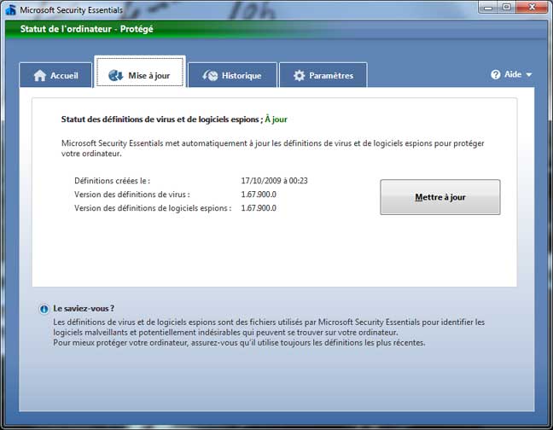
Task: Close the Security Essentials window
Action: (533, 7)
